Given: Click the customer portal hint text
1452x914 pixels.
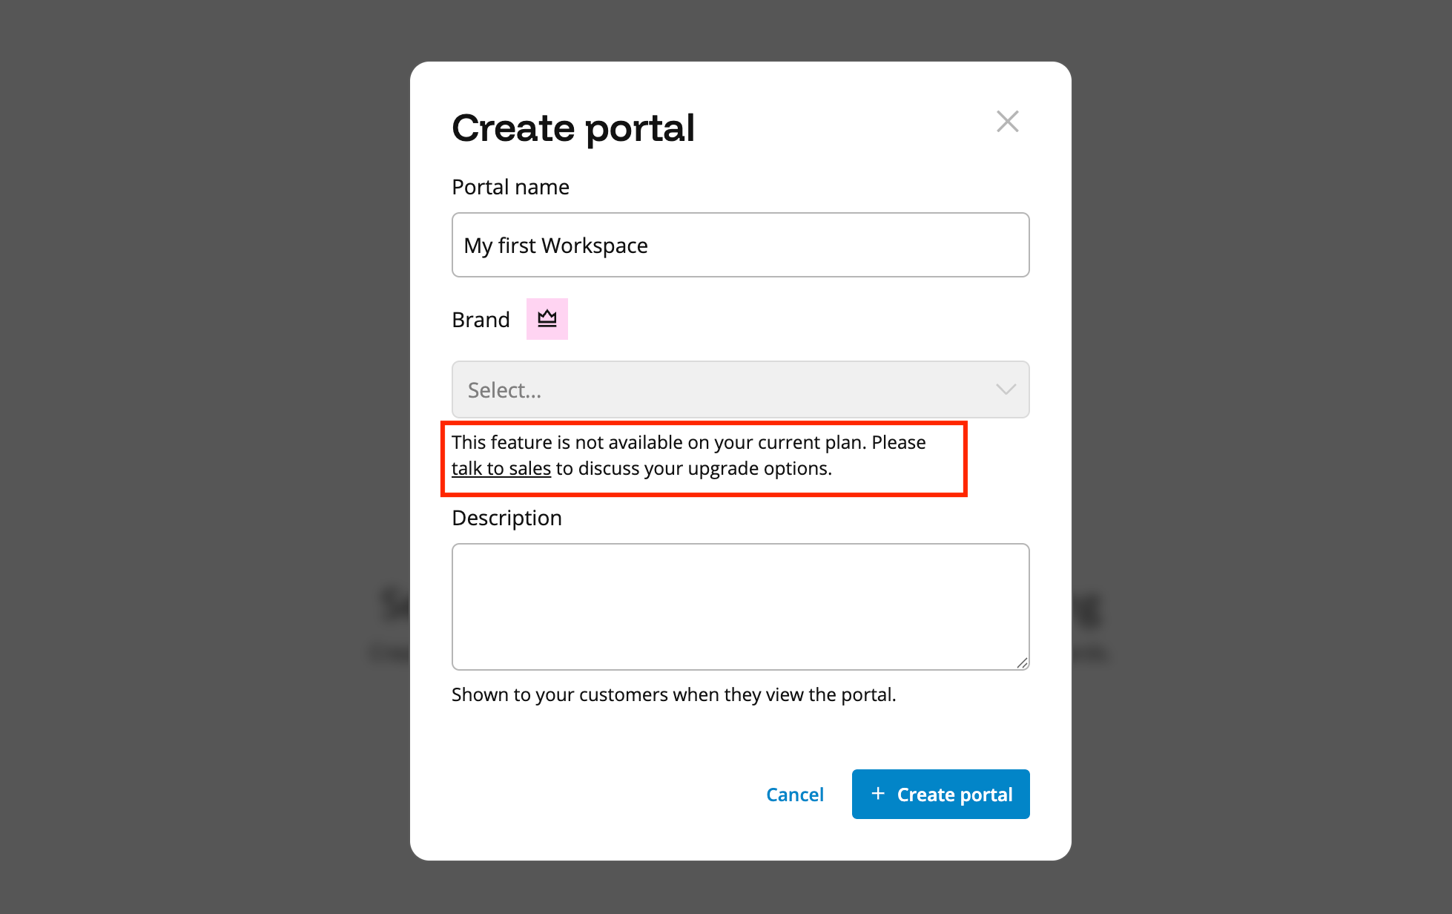Looking at the screenshot, I should [x=673, y=694].
